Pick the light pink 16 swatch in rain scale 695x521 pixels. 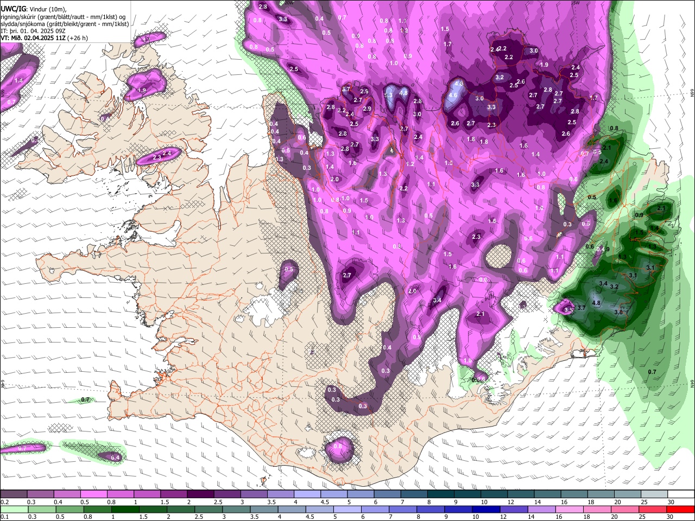[570, 510]
